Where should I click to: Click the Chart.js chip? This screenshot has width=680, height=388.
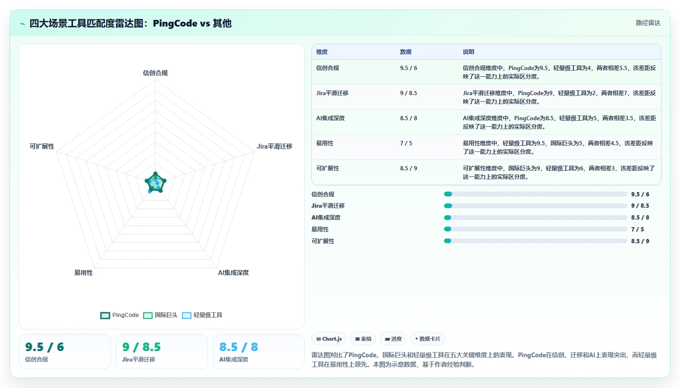point(329,339)
